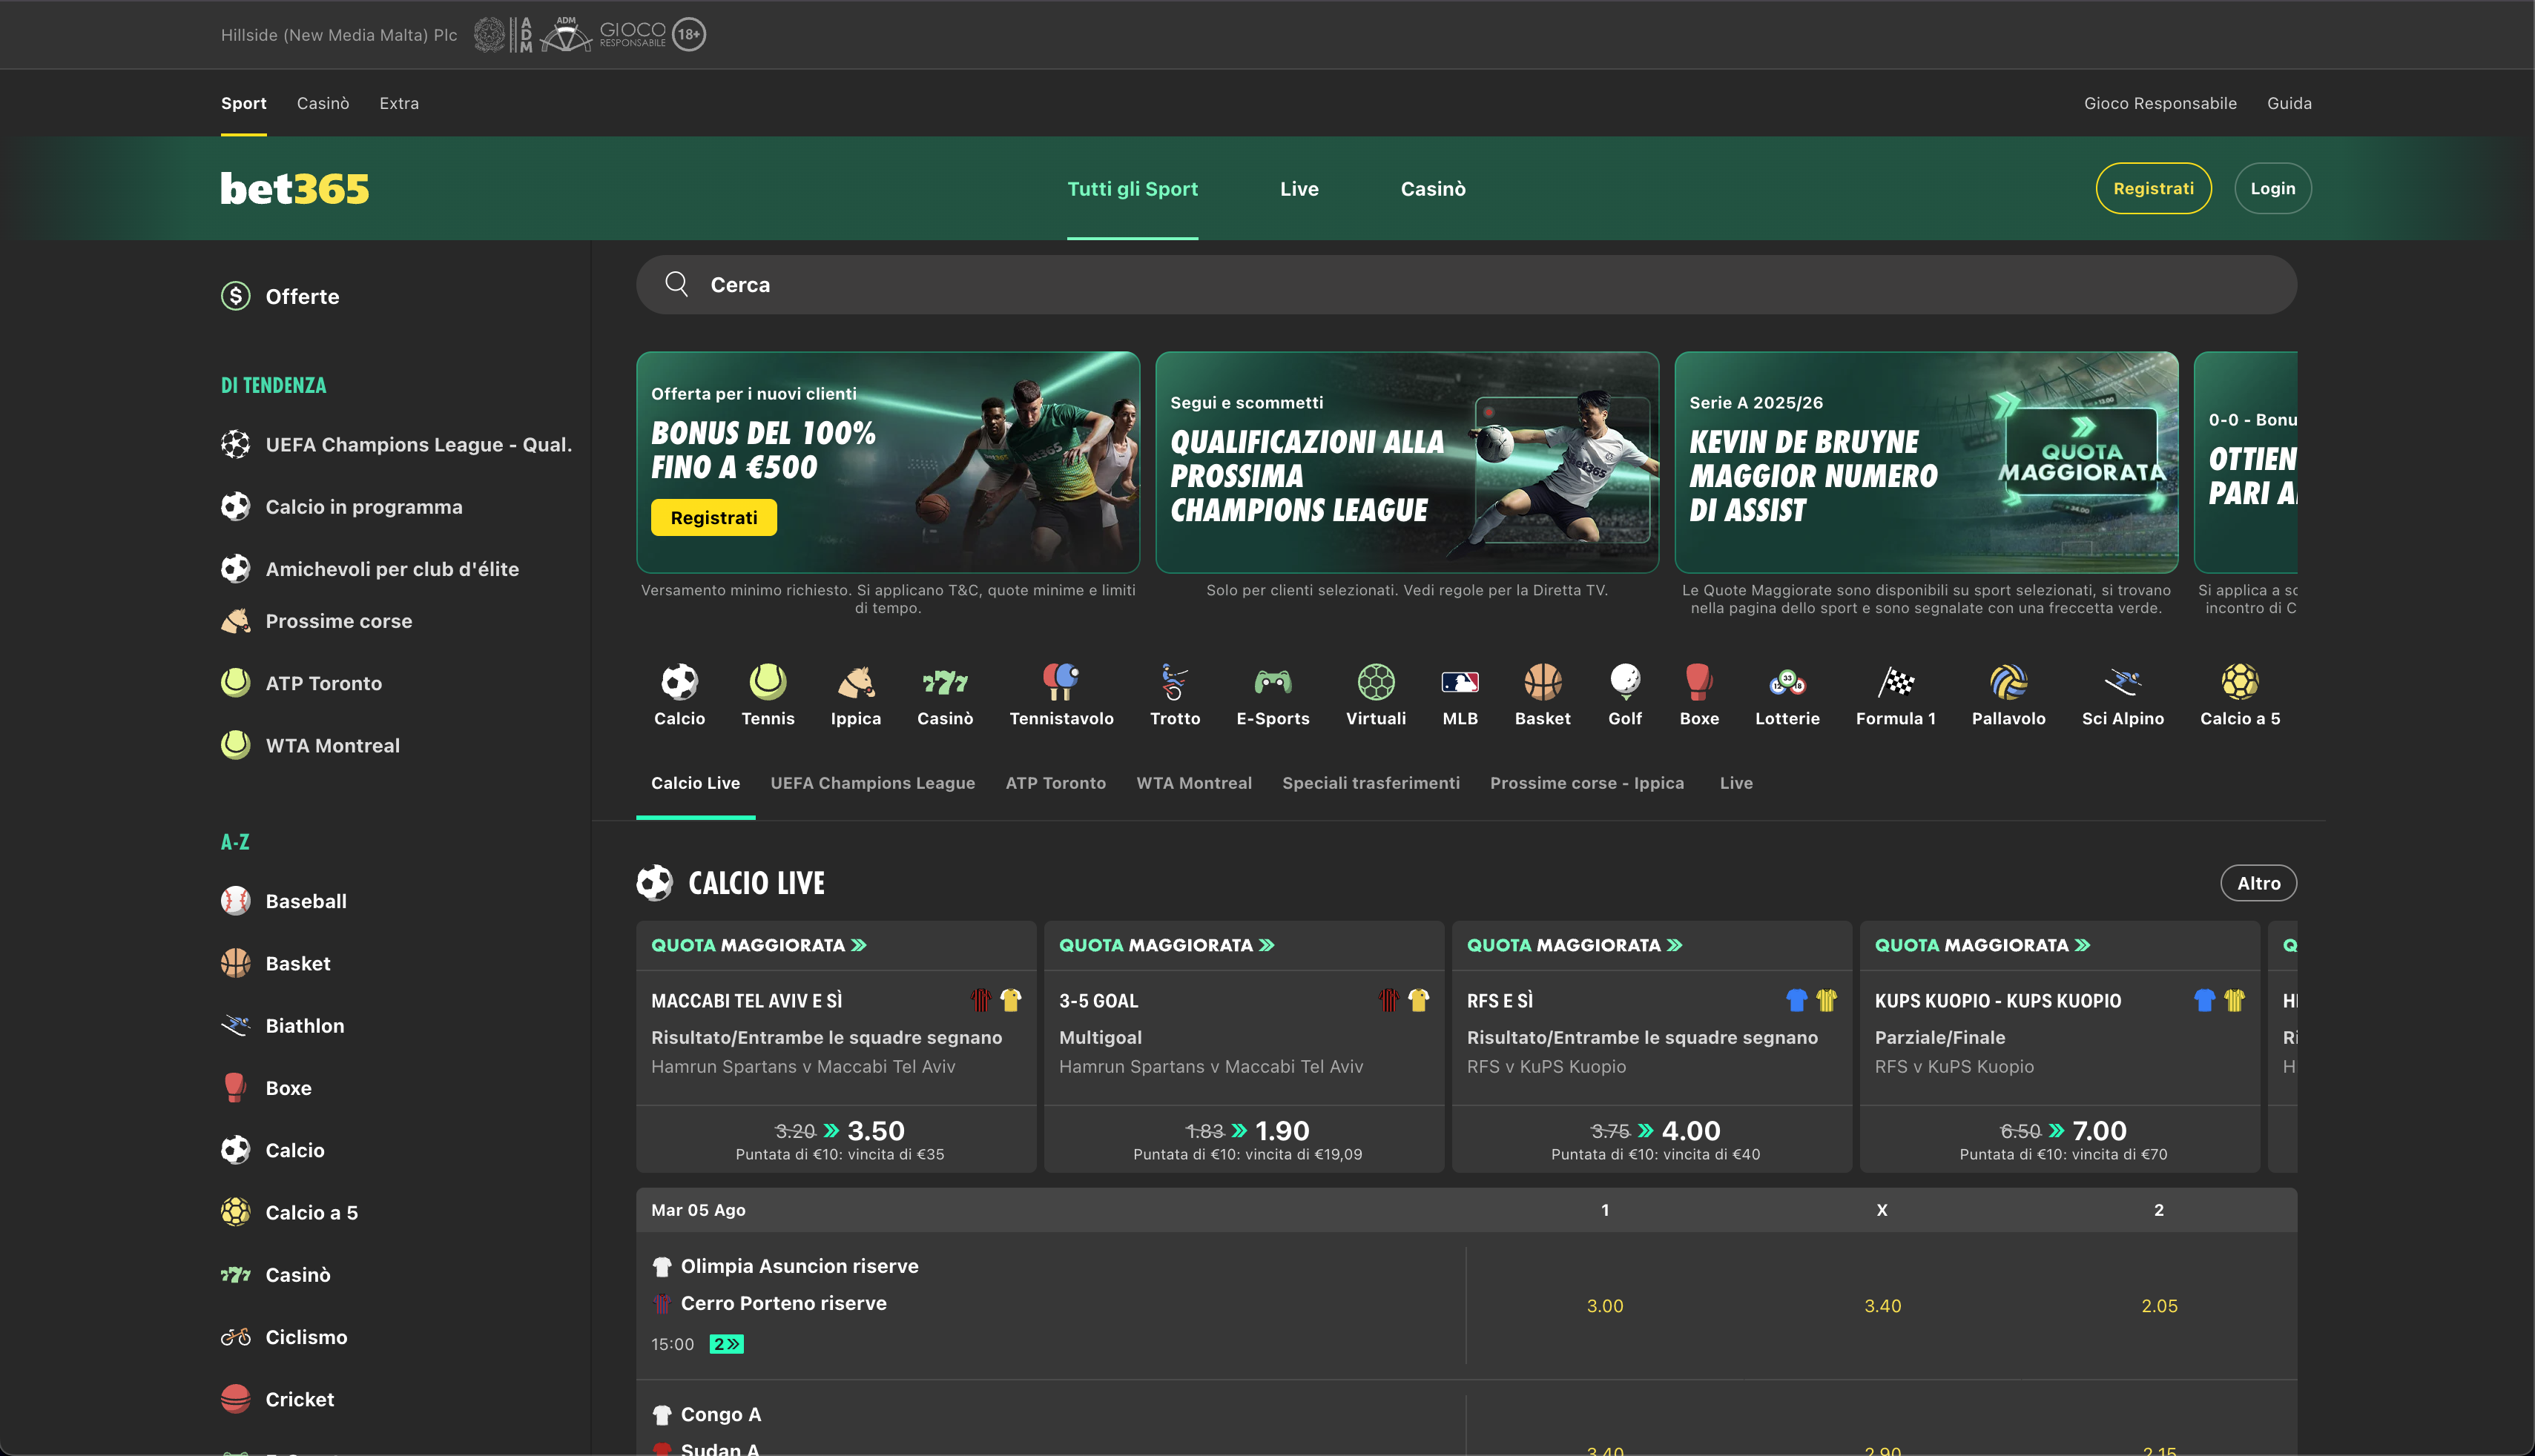Click the Ciclismo icon in the A-Z list
Screen dimensions: 2535x1456
[236, 1337]
